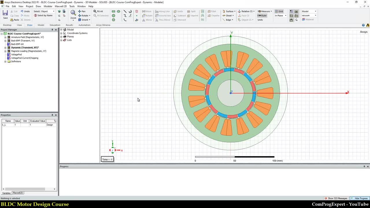Expand the Magnetic-Loading design node

5,51
